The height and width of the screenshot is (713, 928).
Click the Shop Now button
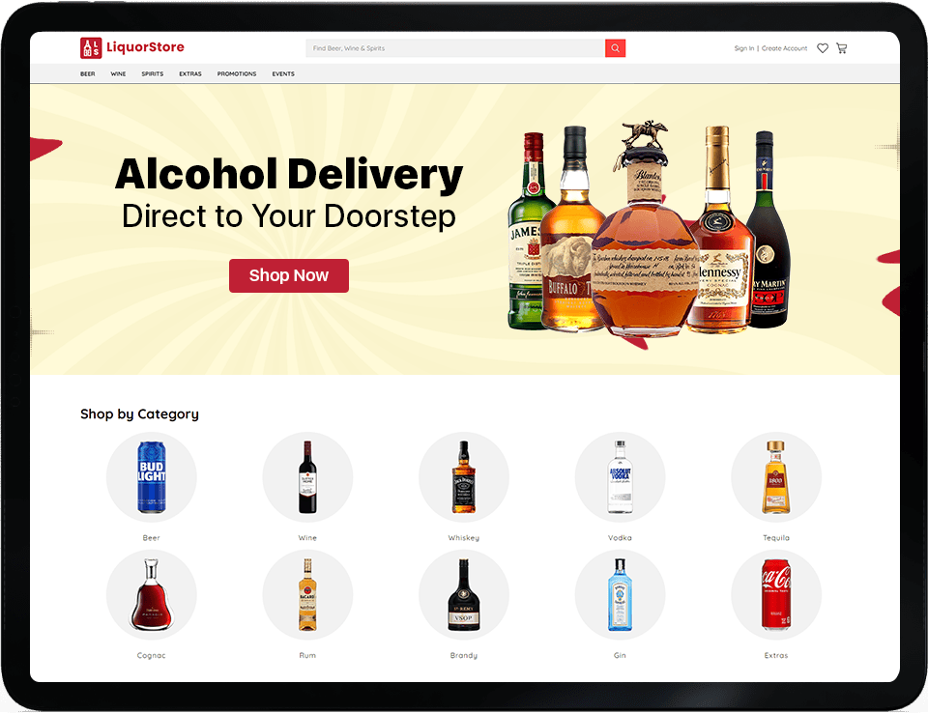(x=289, y=275)
